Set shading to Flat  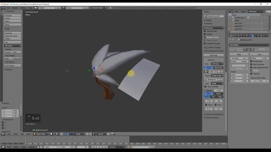(x=17, y=52)
